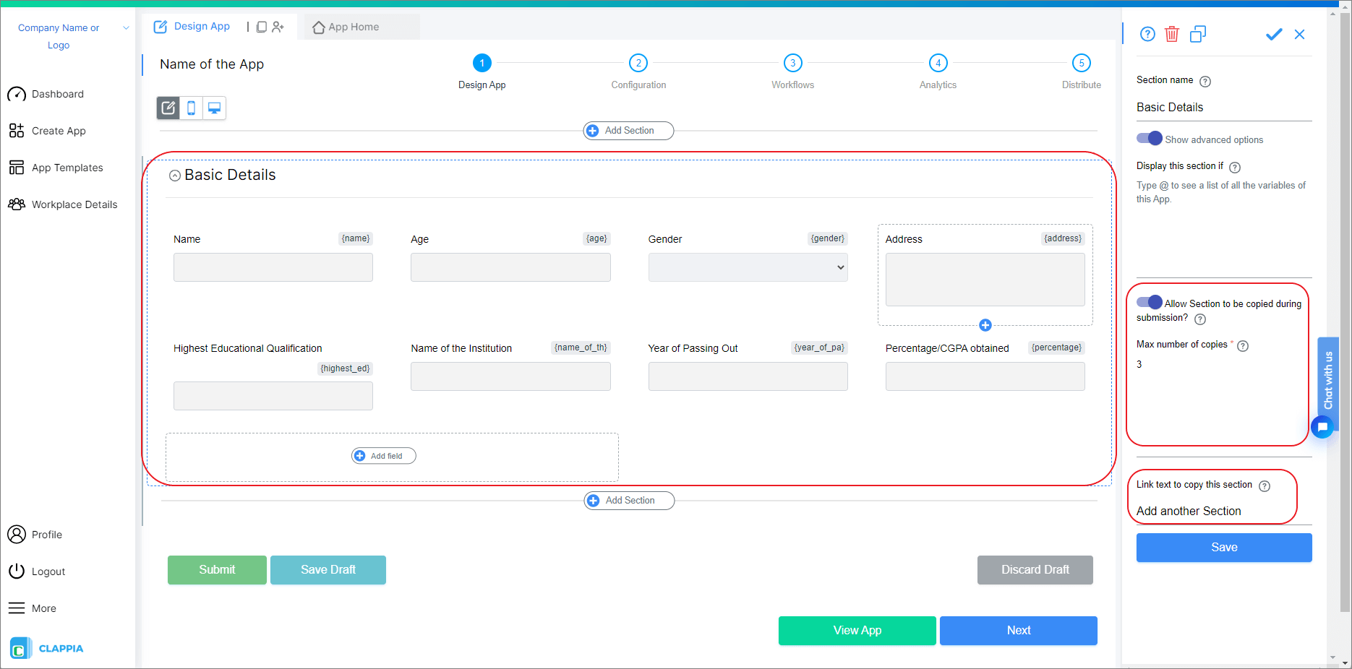Collapse the Basic Details section chevron
The image size is (1352, 669).
coord(174,175)
